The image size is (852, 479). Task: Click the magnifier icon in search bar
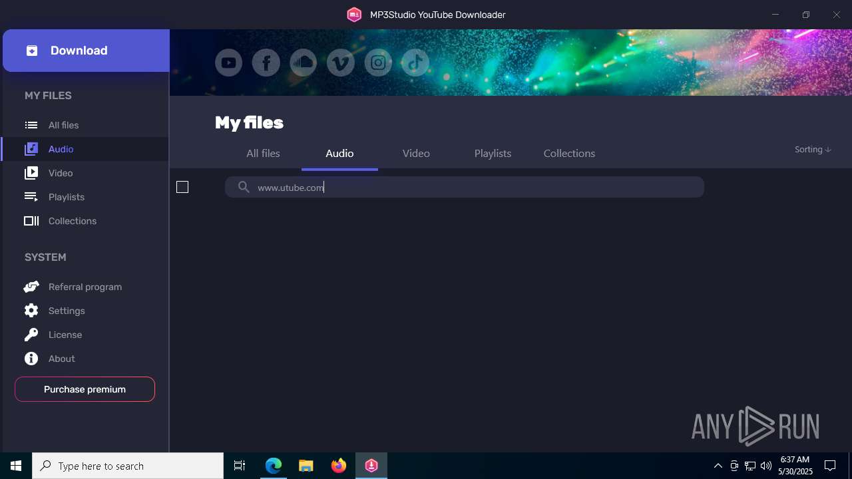[x=244, y=187]
